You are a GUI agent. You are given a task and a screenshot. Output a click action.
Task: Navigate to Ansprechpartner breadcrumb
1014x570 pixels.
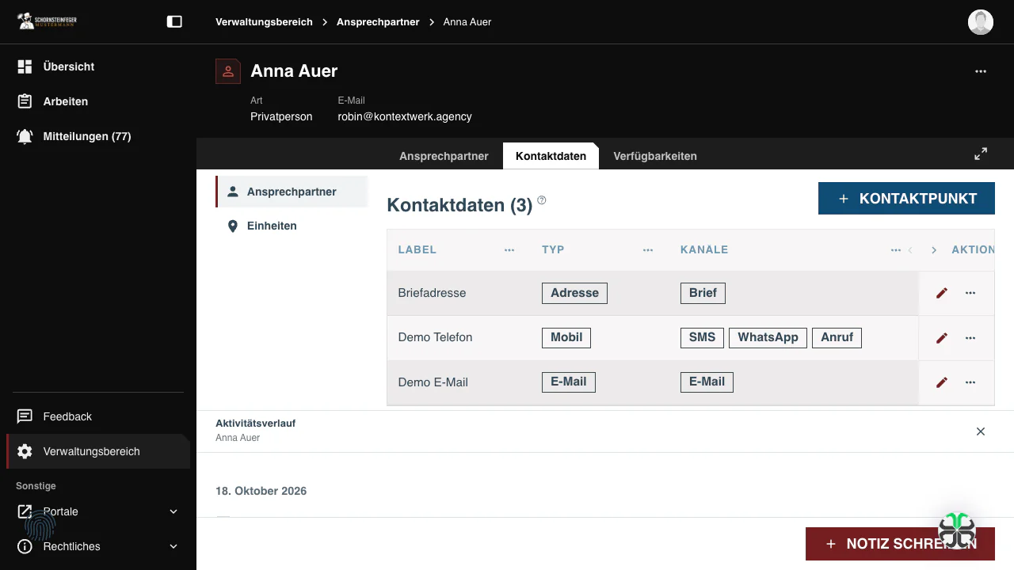378,22
